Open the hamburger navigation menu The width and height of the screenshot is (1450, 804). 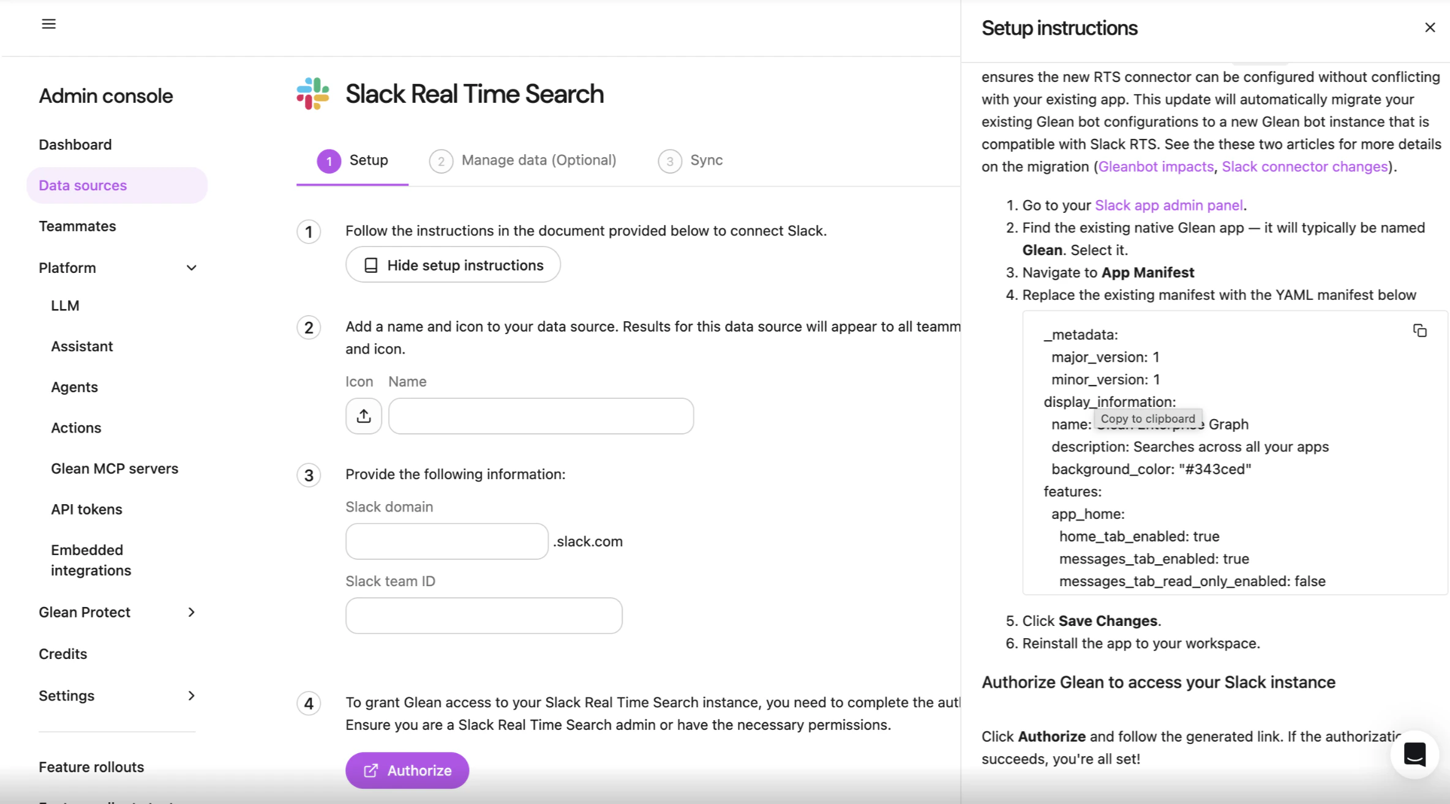click(x=48, y=23)
